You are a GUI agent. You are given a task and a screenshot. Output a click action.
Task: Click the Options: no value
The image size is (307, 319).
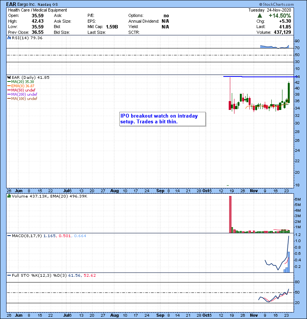(166, 16)
